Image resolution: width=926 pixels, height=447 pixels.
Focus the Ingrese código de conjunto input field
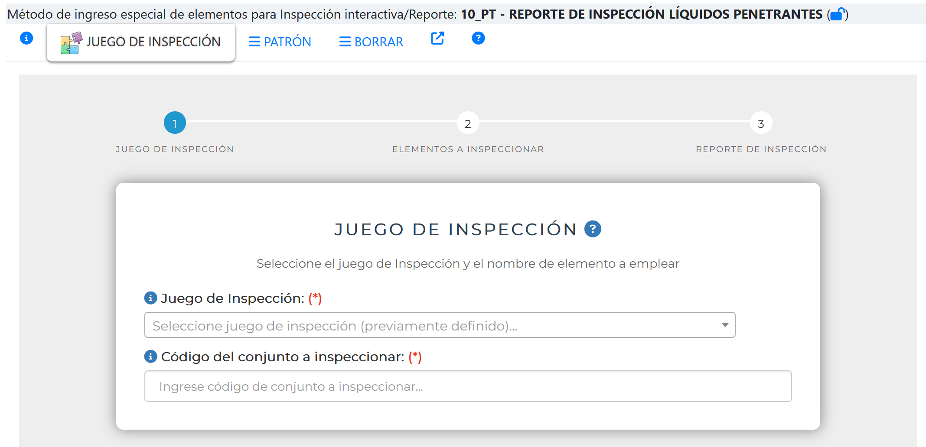(x=468, y=386)
